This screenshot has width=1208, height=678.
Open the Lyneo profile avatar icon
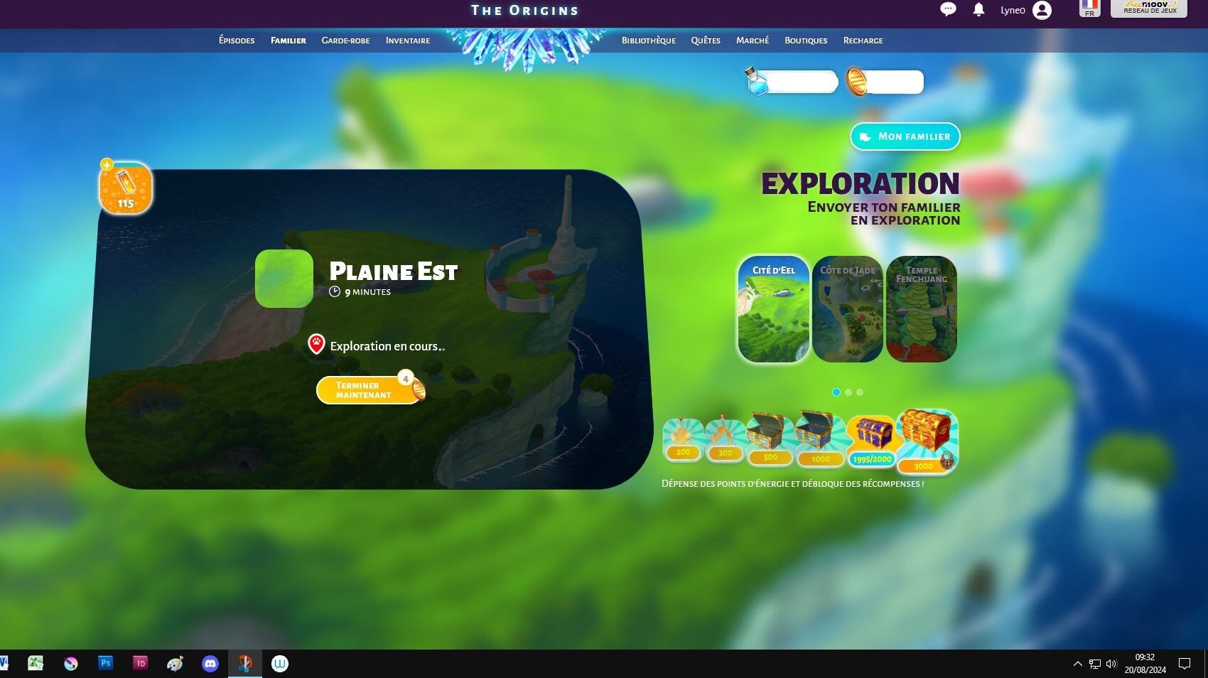point(1042,10)
